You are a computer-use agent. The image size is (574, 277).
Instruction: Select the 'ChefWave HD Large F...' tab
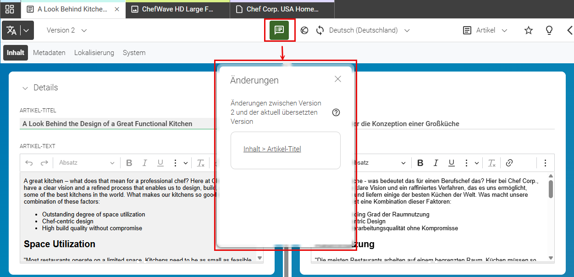point(178,9)
